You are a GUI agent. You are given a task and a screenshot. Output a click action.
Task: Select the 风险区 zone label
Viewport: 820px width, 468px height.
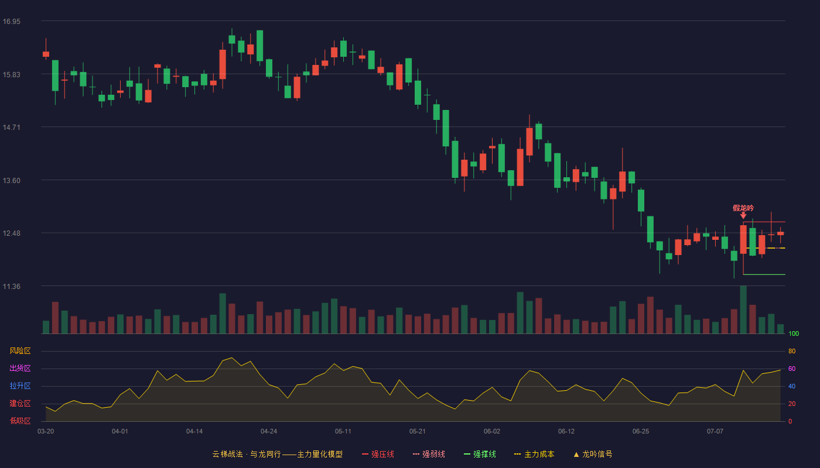(x=20, y=351)
